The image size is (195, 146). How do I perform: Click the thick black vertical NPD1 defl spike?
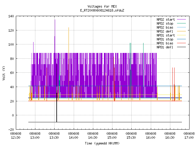pyautogui.click(x=57, y=93)
